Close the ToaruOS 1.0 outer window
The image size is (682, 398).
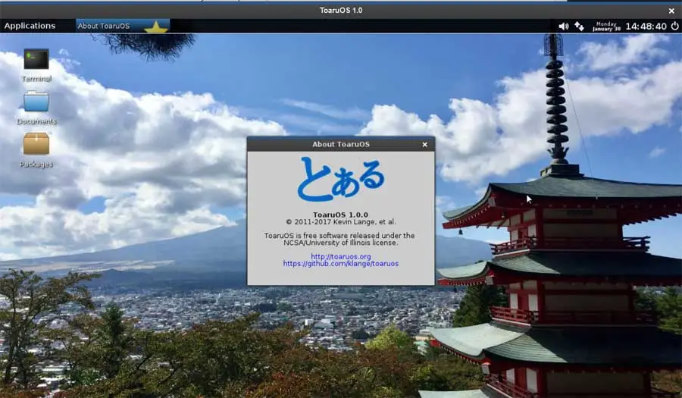point(671,11)
